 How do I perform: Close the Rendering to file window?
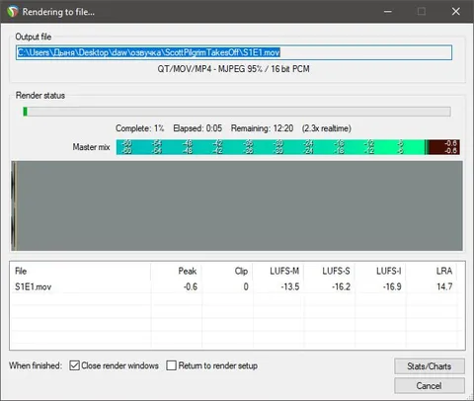click(456, 12)
